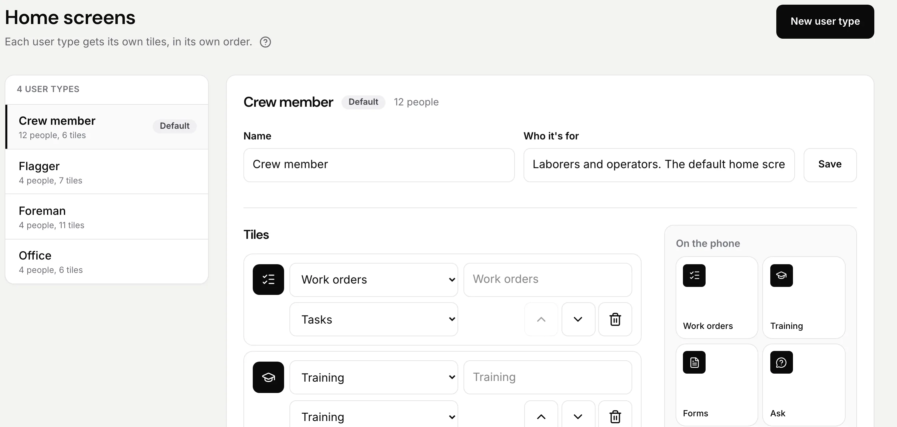Edit the Who it's for field
Screen dimensions: 897x427
tap(659, 165)
